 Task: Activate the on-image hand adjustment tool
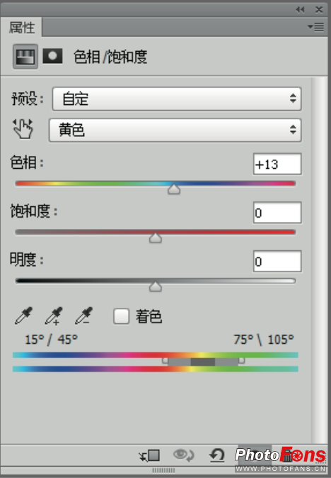23,129
